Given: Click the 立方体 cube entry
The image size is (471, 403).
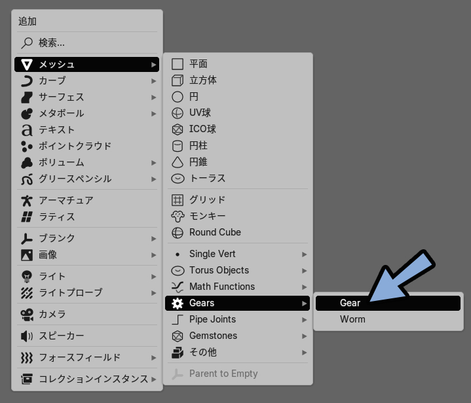Looking at the screenshot, I should 237,80.
